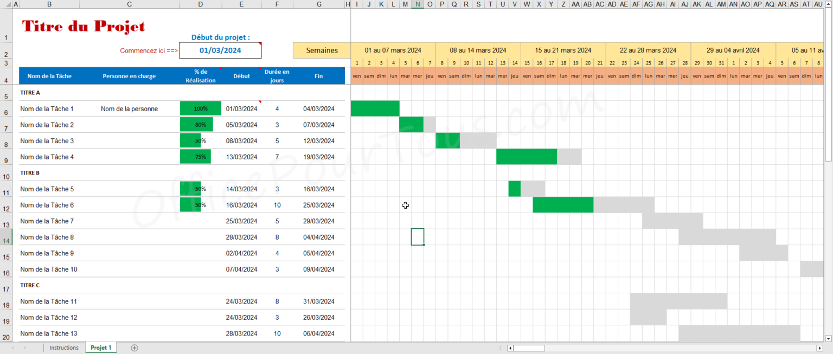Click the Select All corner above row 1

(x=7, y=4)
